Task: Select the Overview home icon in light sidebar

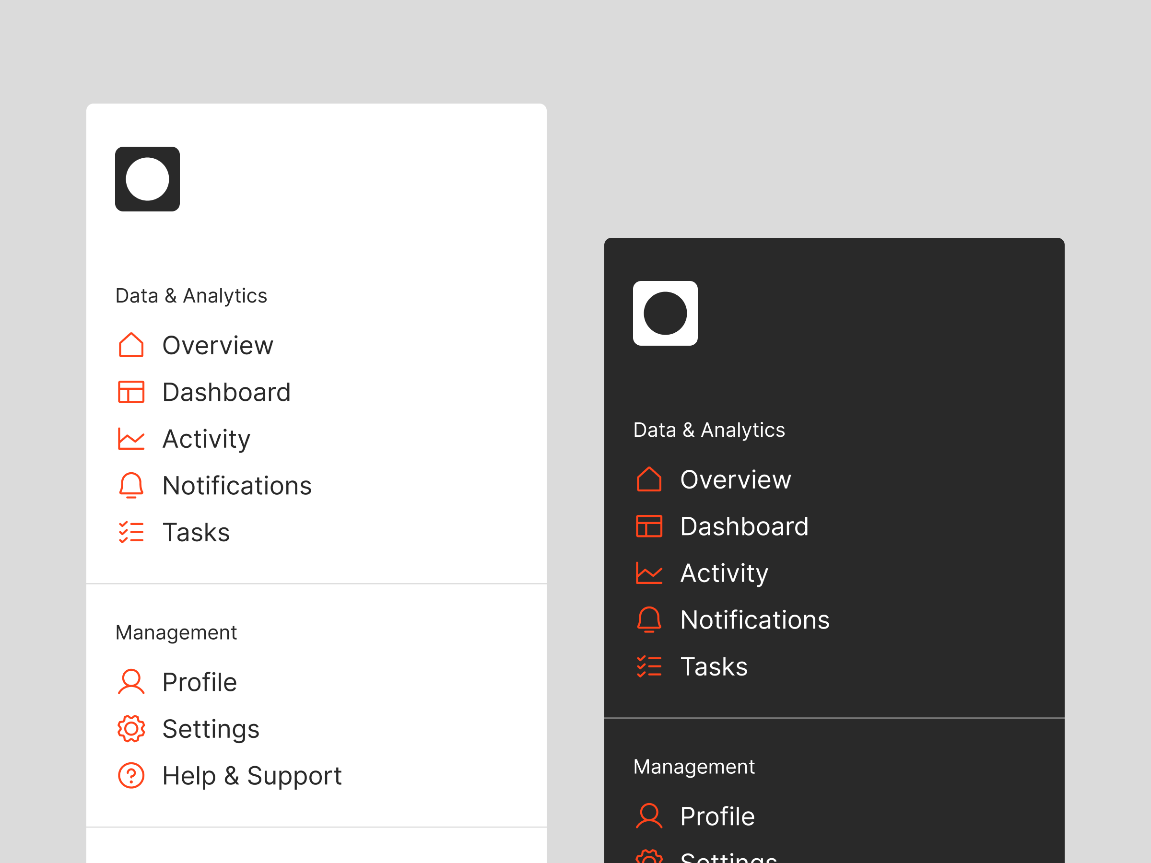Action: point(131,345)
